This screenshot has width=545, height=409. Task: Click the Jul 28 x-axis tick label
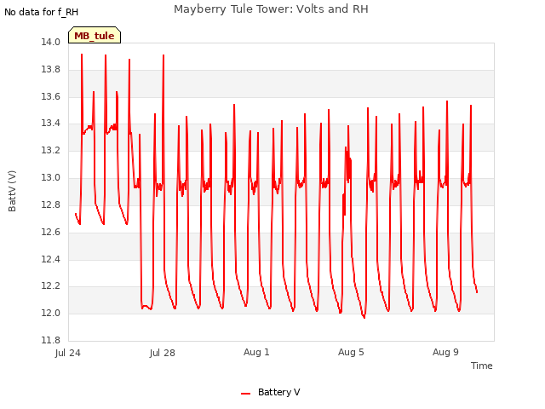pos(163,353)
